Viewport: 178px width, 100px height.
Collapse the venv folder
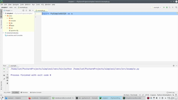(6, 16)
